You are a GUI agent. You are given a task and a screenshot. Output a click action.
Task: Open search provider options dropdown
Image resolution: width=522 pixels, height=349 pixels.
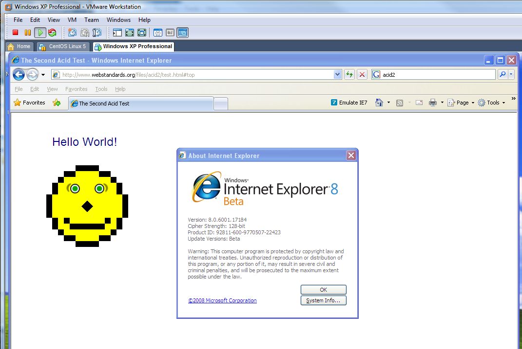pyautogui.click(x=511, y=74)
